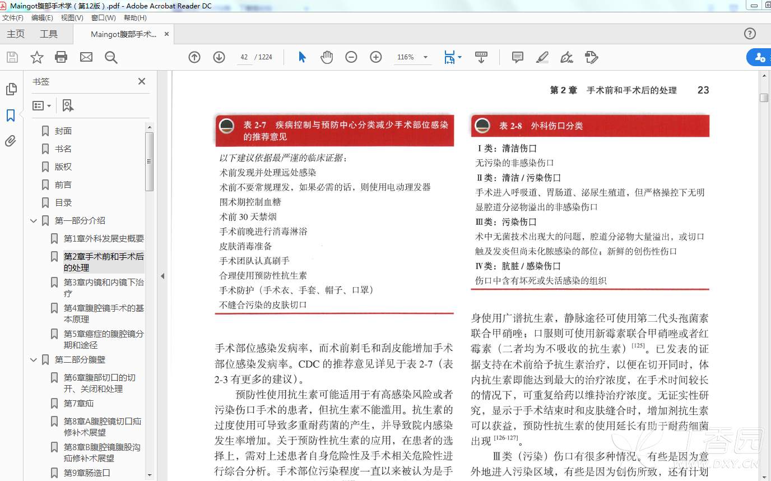Toggle the Bookmarks side panel
This screenshot has width=771, height=481.
coord(11,115)
